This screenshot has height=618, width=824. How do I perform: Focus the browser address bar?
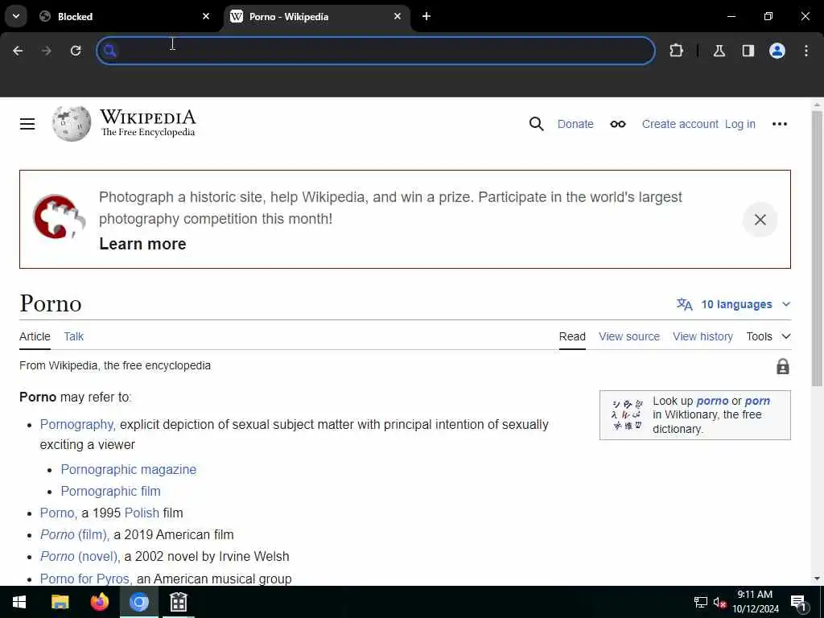(377, 51)
